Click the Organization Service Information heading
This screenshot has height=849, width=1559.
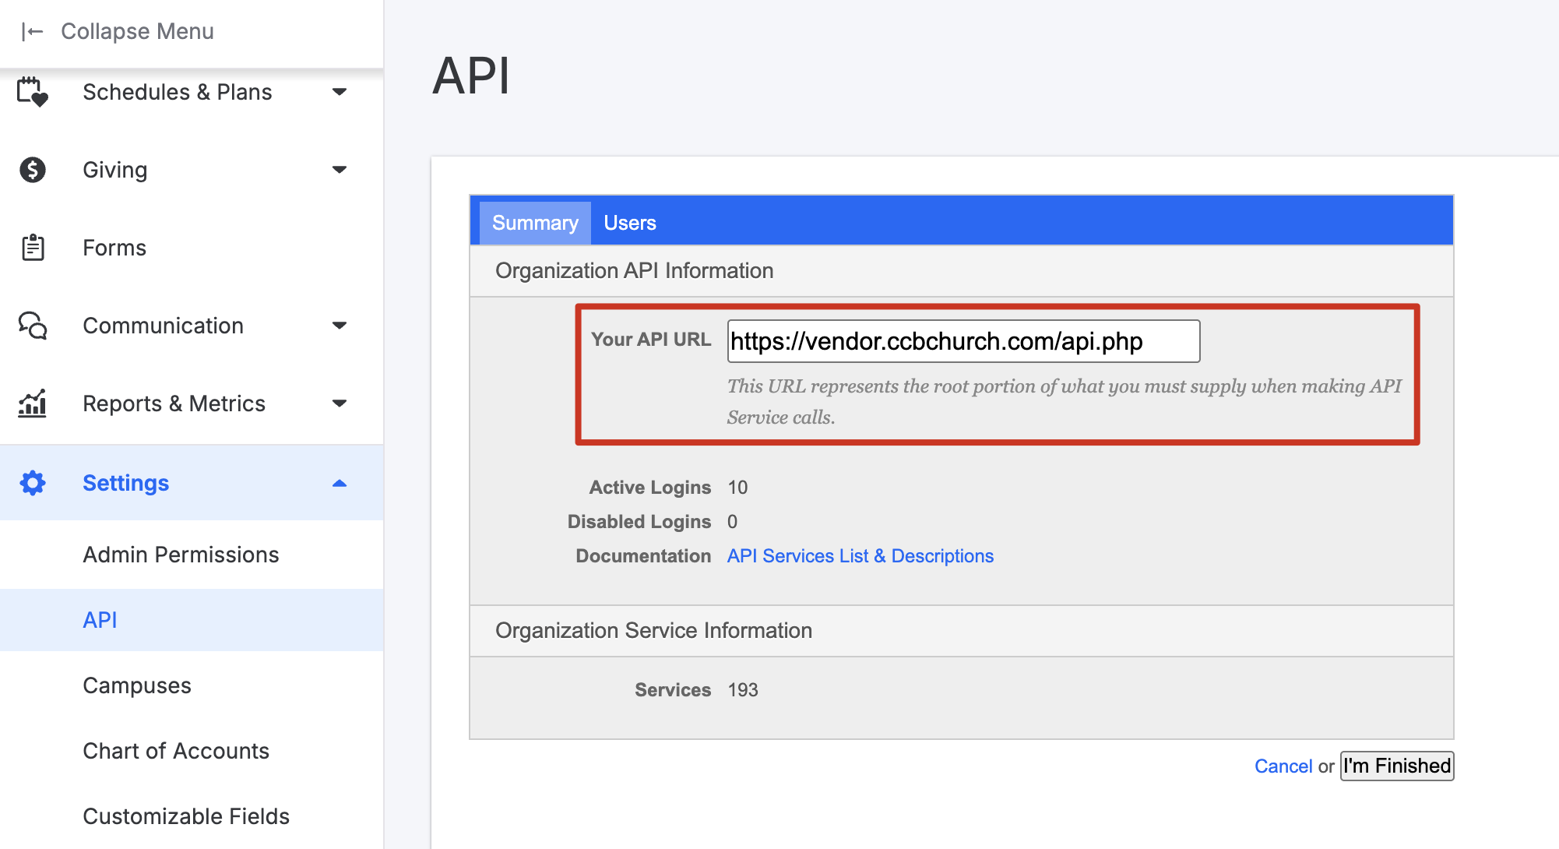coord(654,631)
